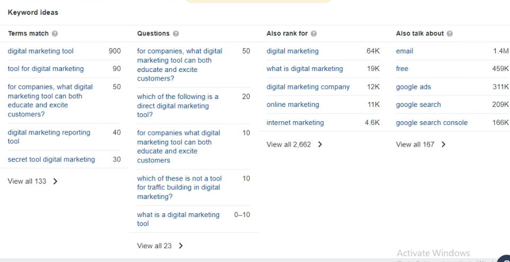Open View all 23 questions
Screen dimensions: 510x262
click(154, 246)
